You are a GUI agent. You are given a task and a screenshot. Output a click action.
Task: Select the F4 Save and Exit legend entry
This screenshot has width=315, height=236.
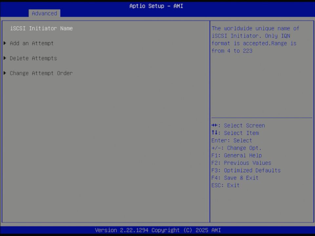(x=235, y=178)
